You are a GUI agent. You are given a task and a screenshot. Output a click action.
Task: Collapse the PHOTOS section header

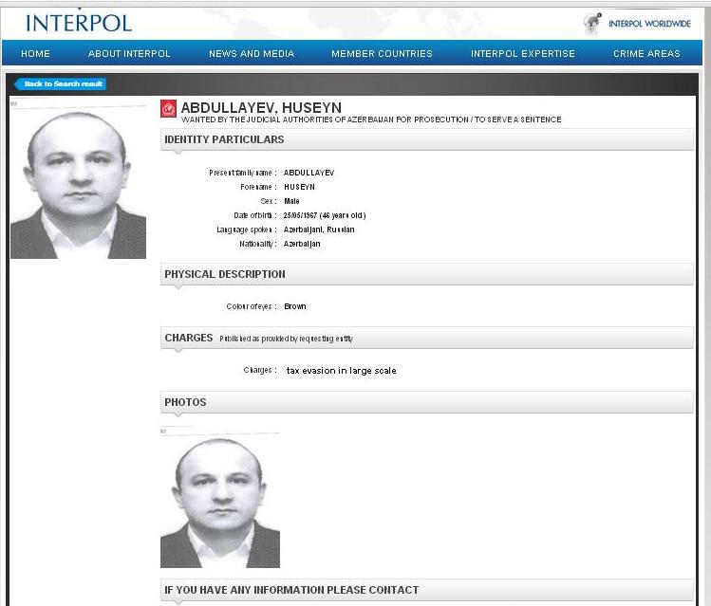(x=426, y=402)
